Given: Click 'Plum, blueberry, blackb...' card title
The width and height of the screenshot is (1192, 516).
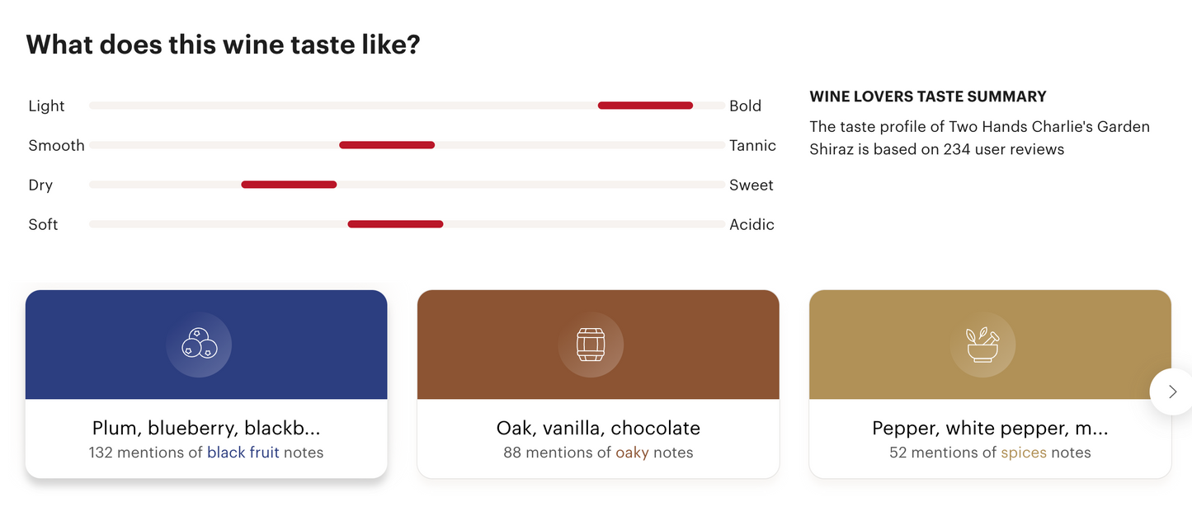Looking at the screenshot, I should click(x=206, y=429).
